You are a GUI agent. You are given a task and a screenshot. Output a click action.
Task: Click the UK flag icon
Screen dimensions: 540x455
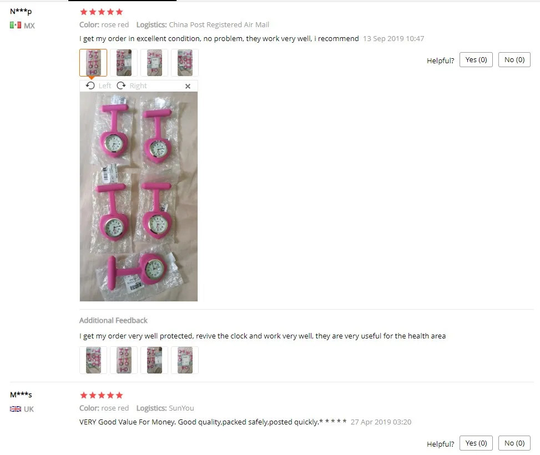pyautogui.click(x=16, y=409)
